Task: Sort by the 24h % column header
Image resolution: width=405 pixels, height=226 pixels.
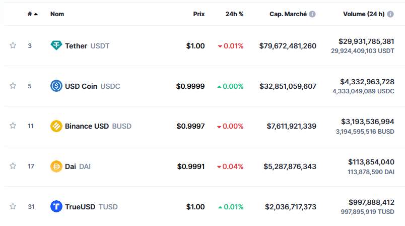Action: tap(234, 14)
